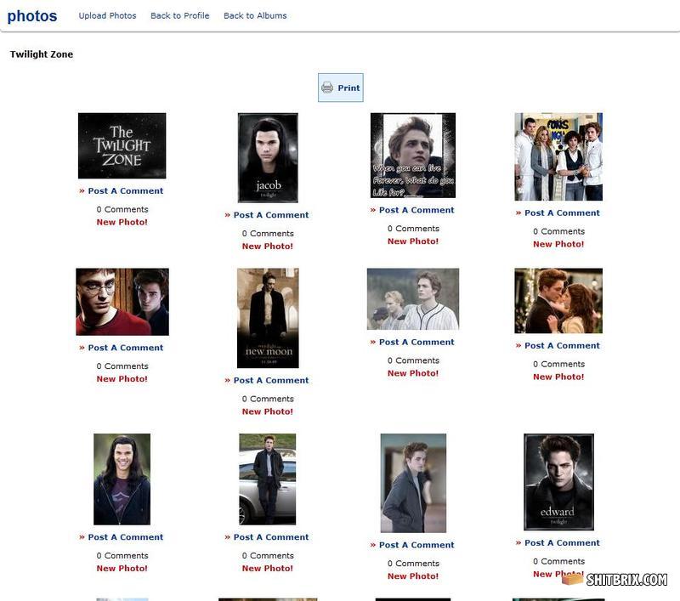This screenshot has height=601, width=680.
Task: Open the smiling long-haired man thumbnail
Action: (122, 479)
